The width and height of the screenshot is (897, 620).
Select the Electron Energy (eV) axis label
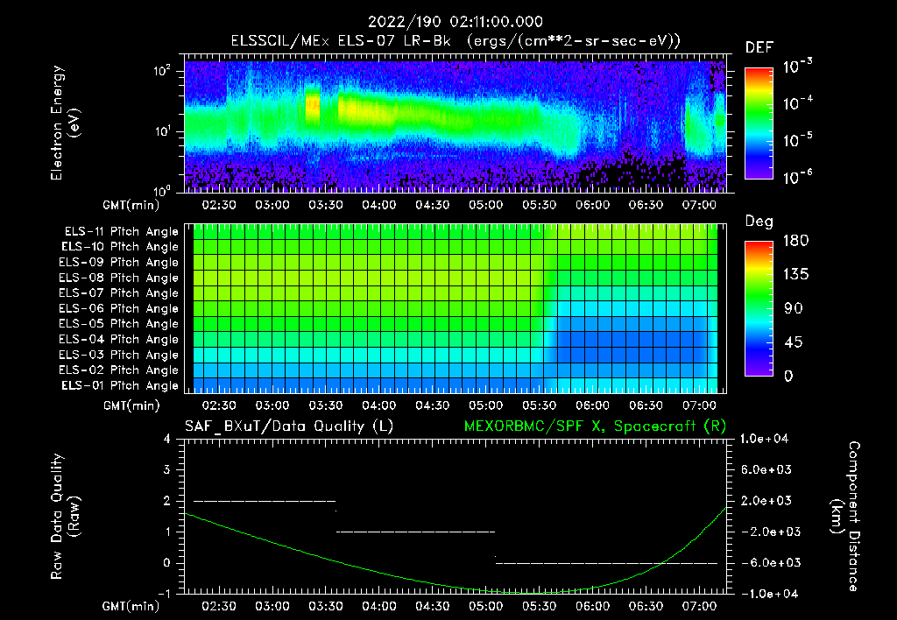point(65,123)
